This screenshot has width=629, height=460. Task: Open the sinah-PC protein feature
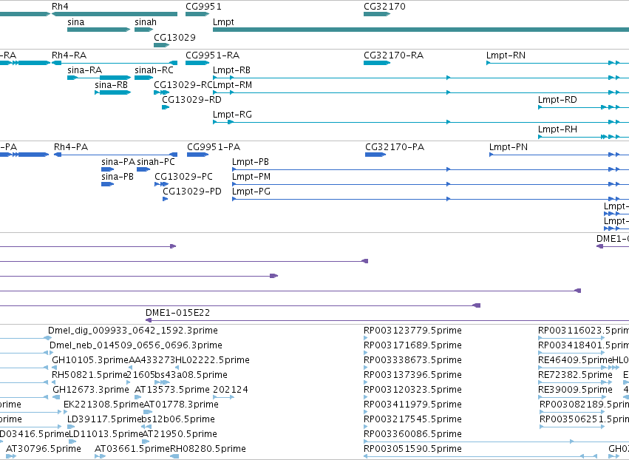tap(143, 169)
